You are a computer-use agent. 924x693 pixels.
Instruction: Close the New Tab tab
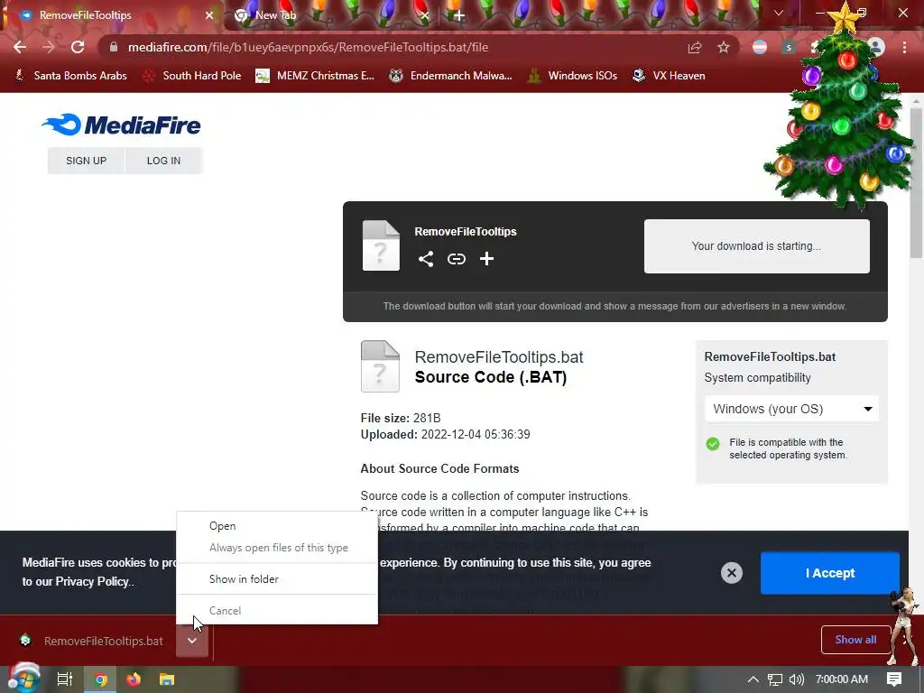click(425, 15)
